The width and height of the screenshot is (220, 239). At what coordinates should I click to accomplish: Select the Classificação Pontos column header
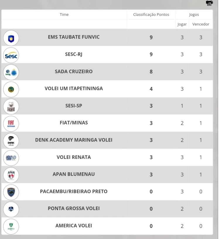pos(151,14)
